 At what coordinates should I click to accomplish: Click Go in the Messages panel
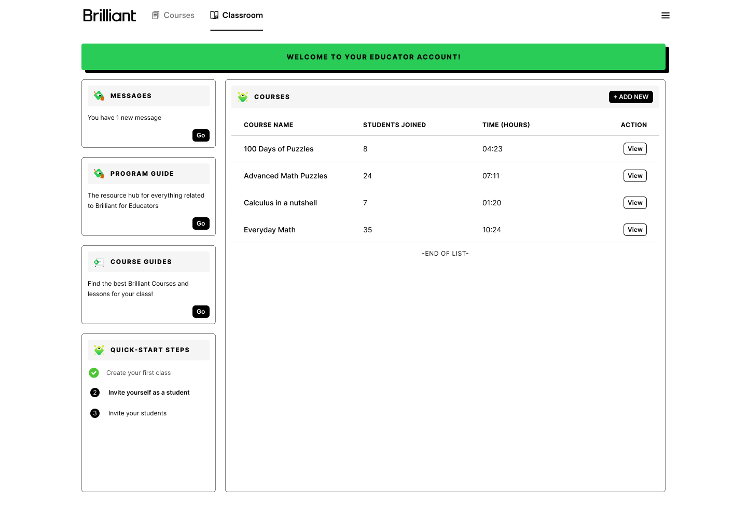pos(201,135)
